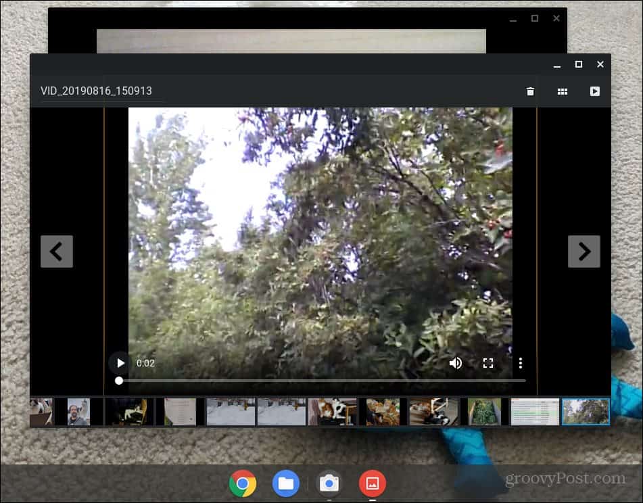The image size is (643, 503).
Task: Open the video's three-dot options menu
Action: (521, 363)
